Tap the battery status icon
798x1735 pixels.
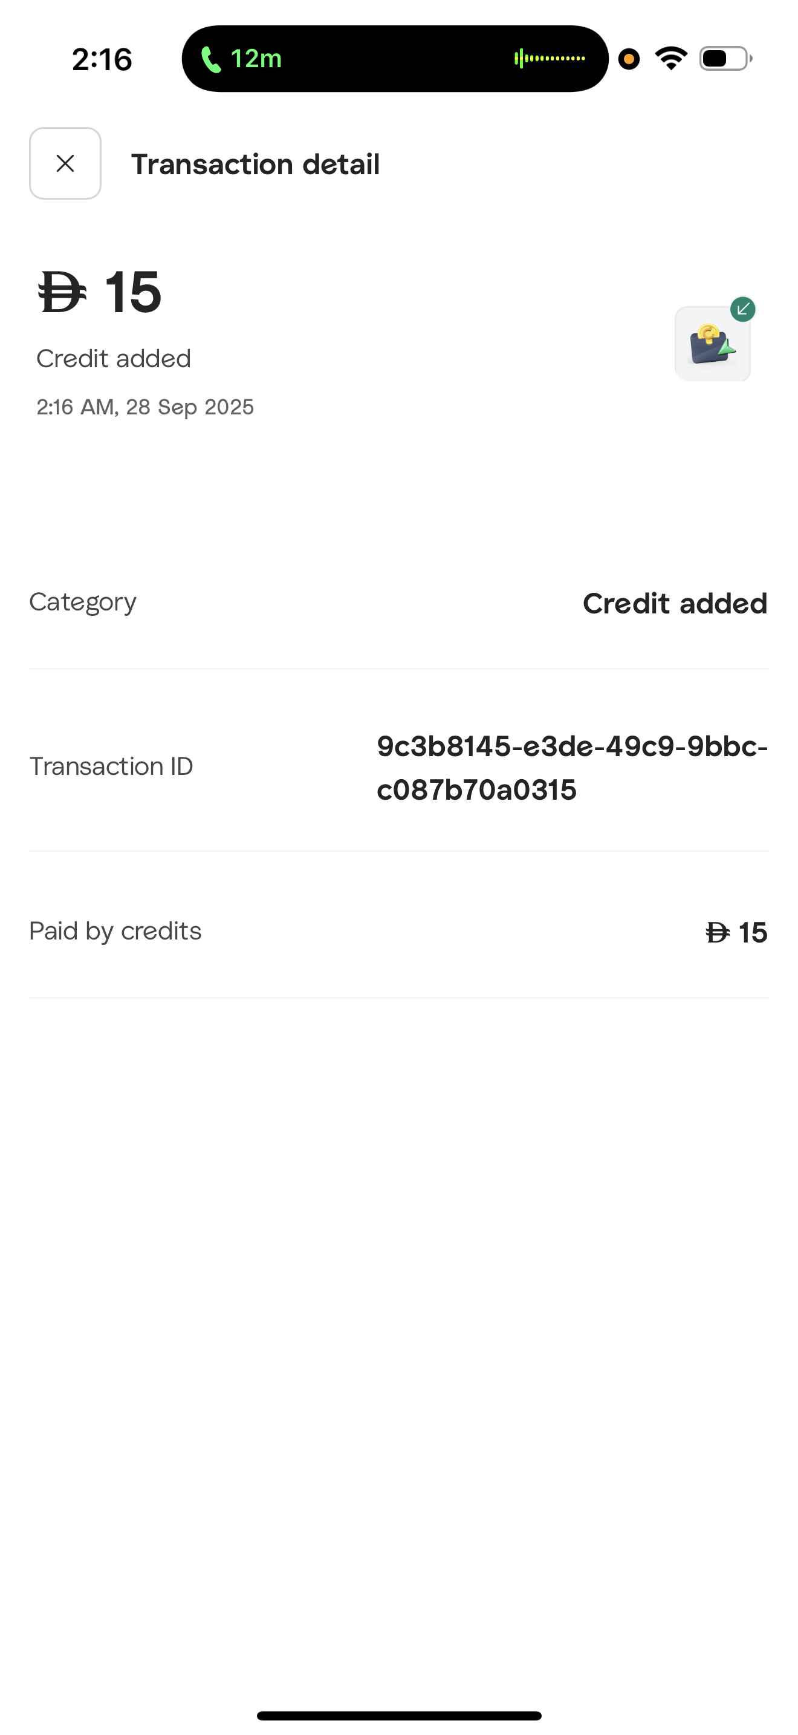coord(725,59)
